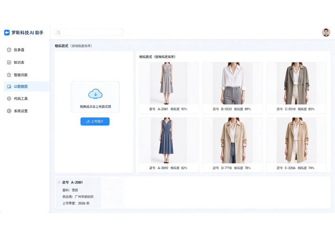Image resolution: width=335 pixels, height=237 pixels.
Task: Click 供应商: 广州华纺纺织 detail line
Action: [78, 197]
